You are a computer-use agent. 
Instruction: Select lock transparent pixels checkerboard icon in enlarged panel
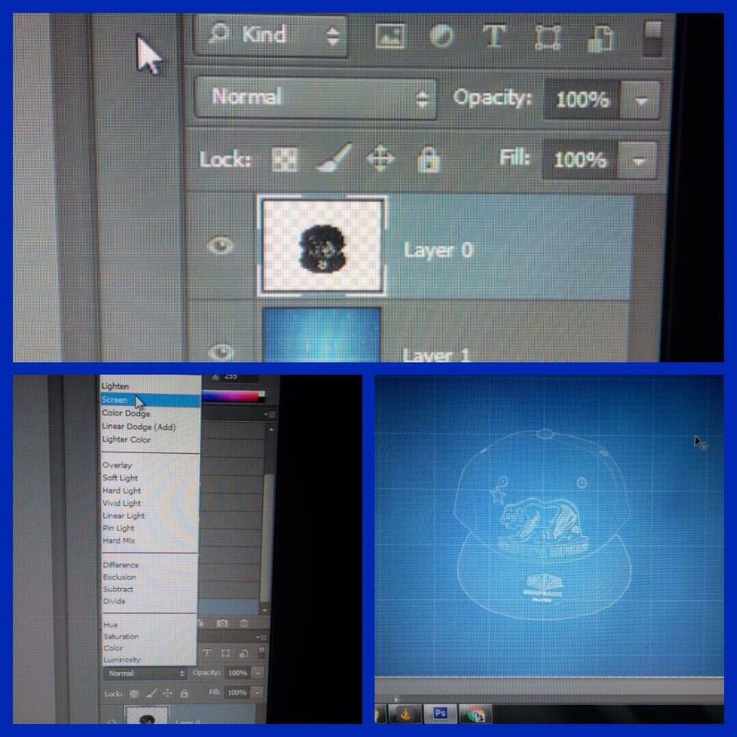(284, 159)
